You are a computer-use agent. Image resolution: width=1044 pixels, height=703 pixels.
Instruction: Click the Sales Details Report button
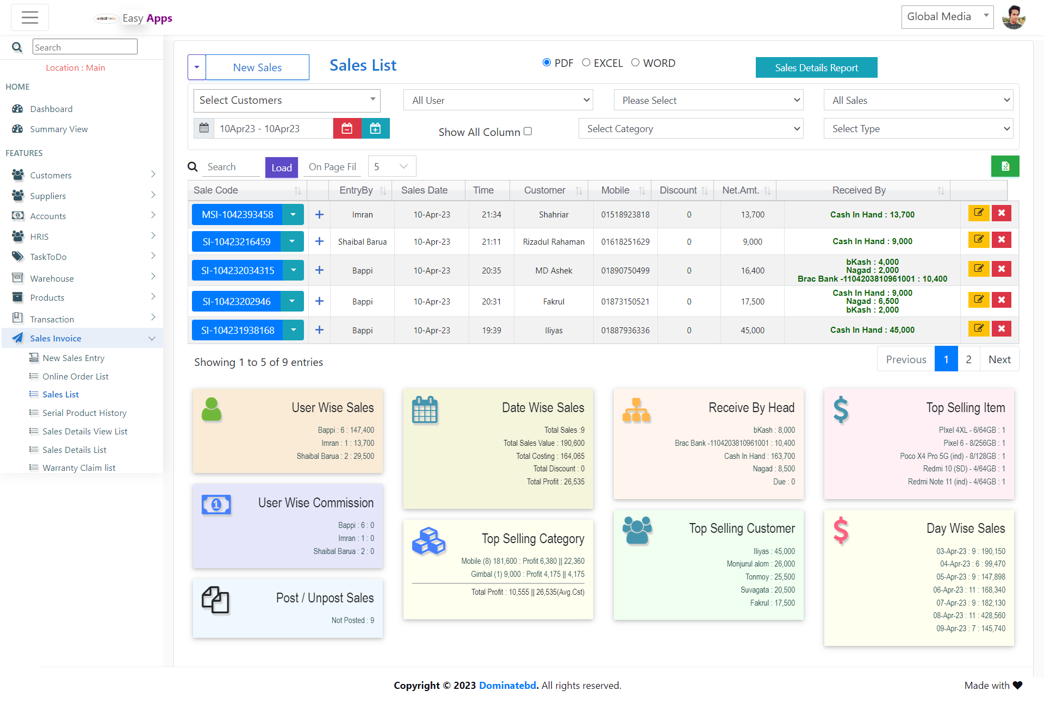click(x=816, y=67)
